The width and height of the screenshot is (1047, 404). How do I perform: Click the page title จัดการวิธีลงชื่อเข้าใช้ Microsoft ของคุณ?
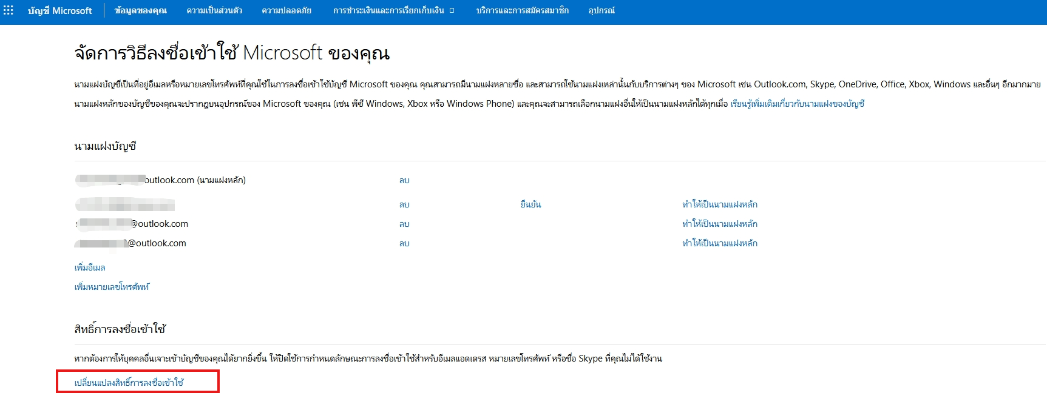(232, 53)
